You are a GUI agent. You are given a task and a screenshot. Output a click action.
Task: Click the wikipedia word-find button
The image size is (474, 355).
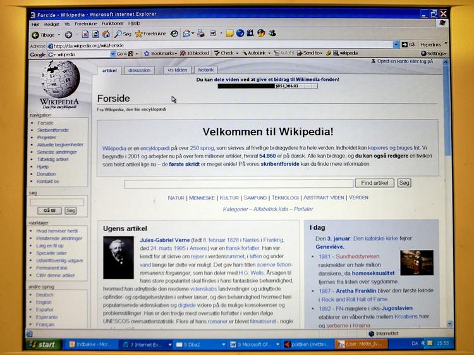click(x=346, y=53)
